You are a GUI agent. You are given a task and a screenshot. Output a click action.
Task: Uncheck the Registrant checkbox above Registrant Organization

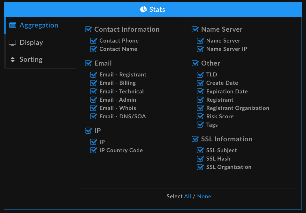(x=200, y=100)
